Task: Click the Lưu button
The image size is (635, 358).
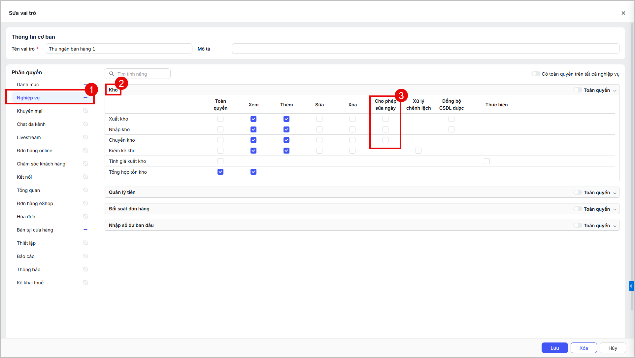Action: tap(554, 348)
